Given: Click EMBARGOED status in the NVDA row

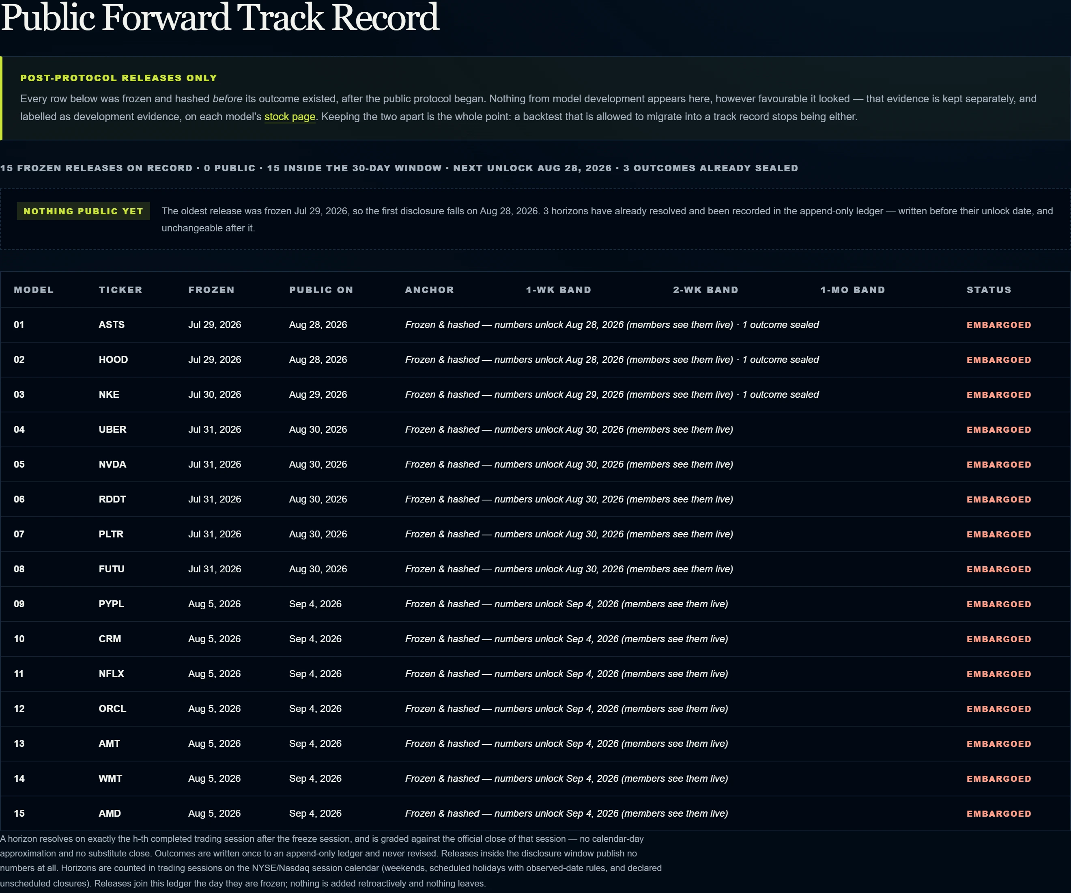Looking at the screenshot, I should pyautogui.click(x=998, y=465).
